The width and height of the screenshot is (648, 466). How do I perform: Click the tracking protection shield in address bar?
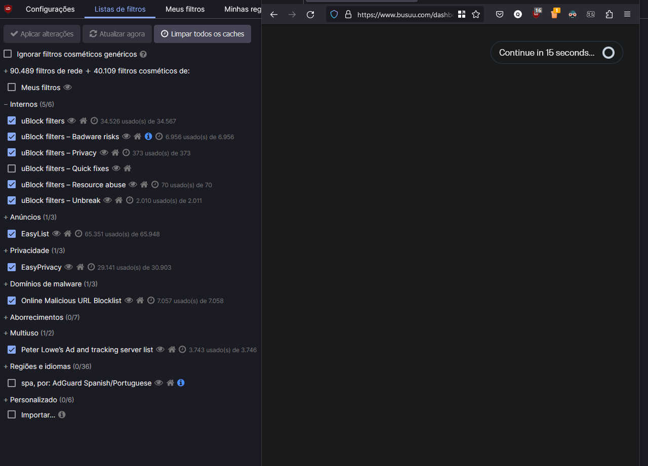(x=334, y=14)
